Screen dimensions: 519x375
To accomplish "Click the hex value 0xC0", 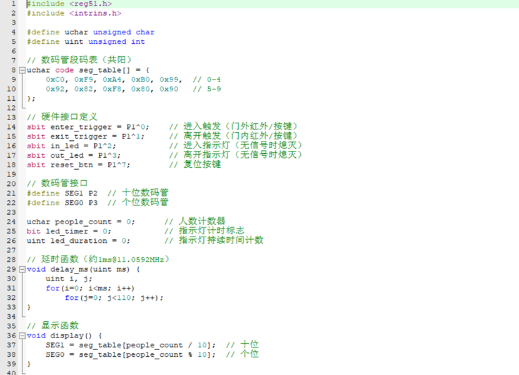I will pyautogui.click(x=55, y=80).
